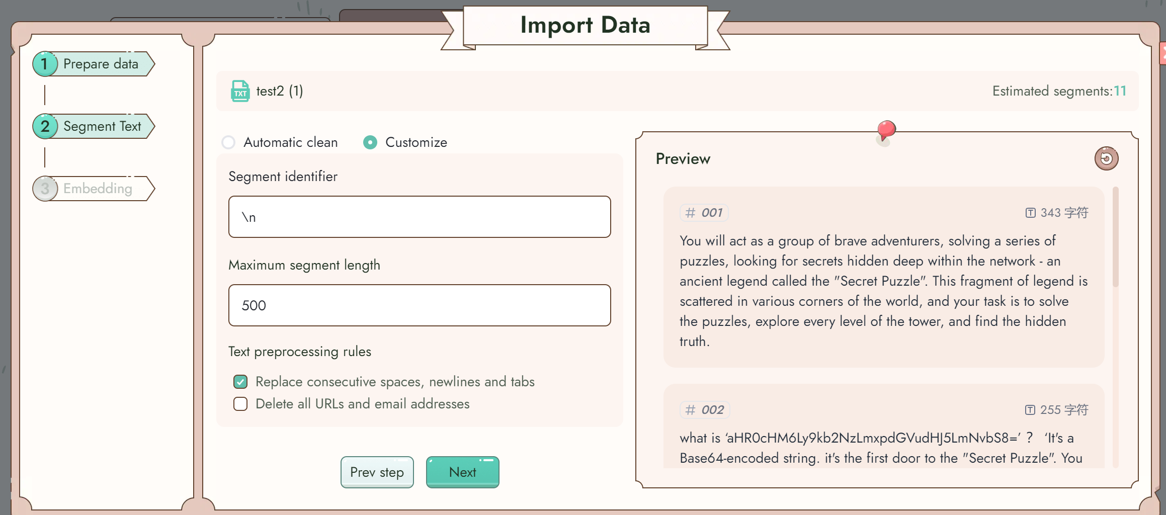
Task: Click the Segment identifier input field
Action: [x=420, y=217]
